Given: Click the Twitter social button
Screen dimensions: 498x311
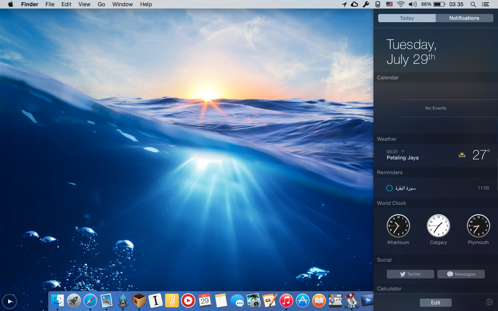Looking at the screenshot, I should (x=410, y=274).
